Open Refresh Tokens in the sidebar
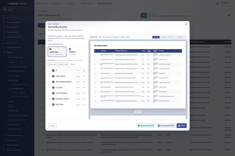 (14, 124)
